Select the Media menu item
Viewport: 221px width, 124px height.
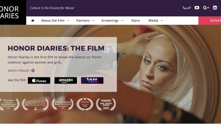click(x=153, y=21)
